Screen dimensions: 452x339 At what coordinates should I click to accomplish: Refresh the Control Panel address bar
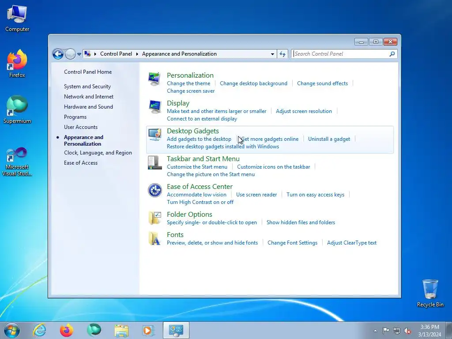point(282,54)
